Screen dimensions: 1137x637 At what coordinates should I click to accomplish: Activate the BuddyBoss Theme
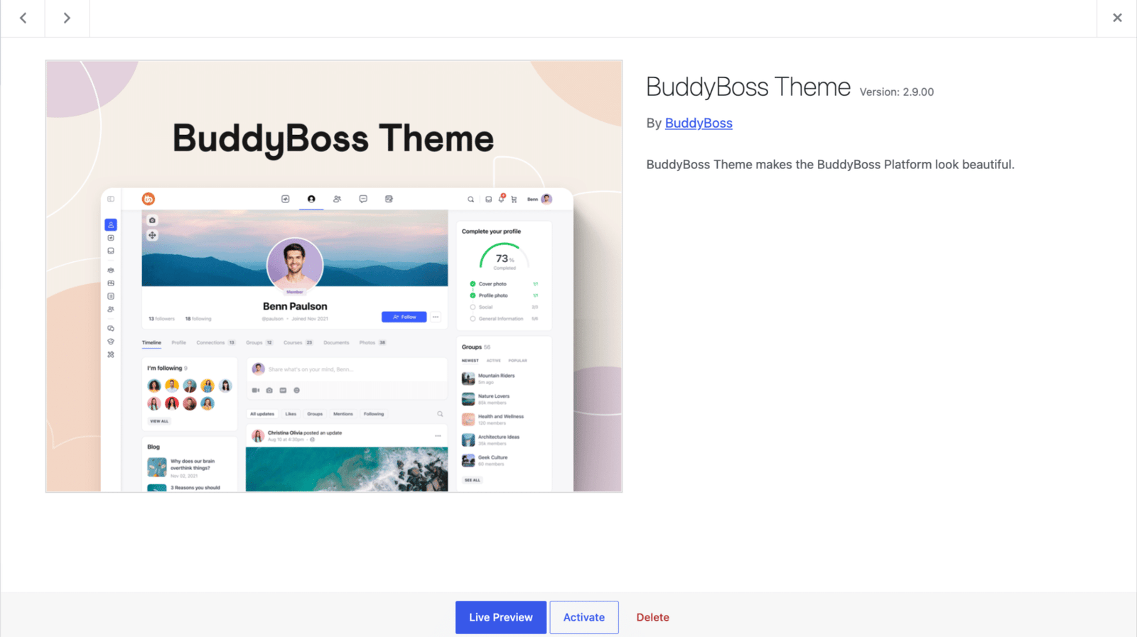point(584,617)
